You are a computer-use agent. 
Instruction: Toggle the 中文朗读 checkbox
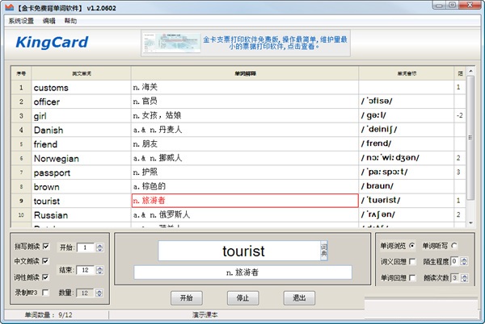(45, 261)
